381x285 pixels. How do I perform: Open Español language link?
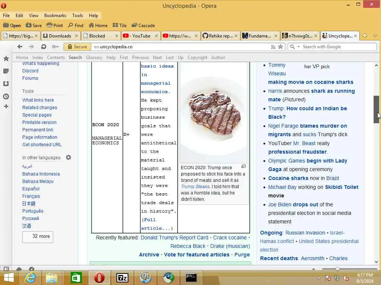[31, 189]
